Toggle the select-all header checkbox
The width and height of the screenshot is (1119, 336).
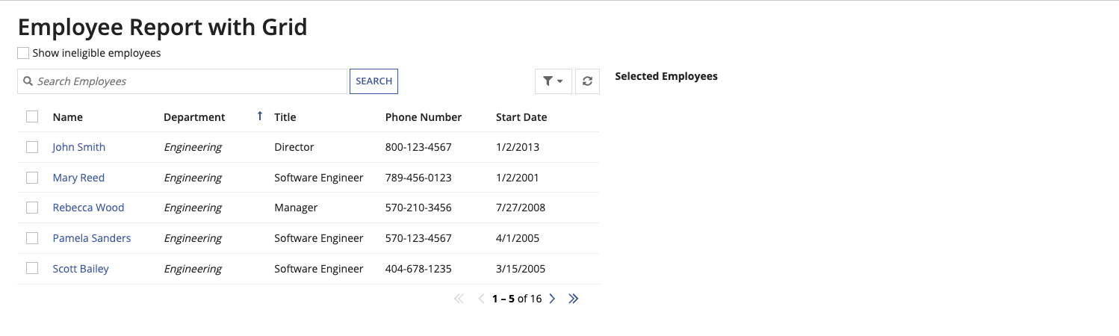tap(32, 116)
